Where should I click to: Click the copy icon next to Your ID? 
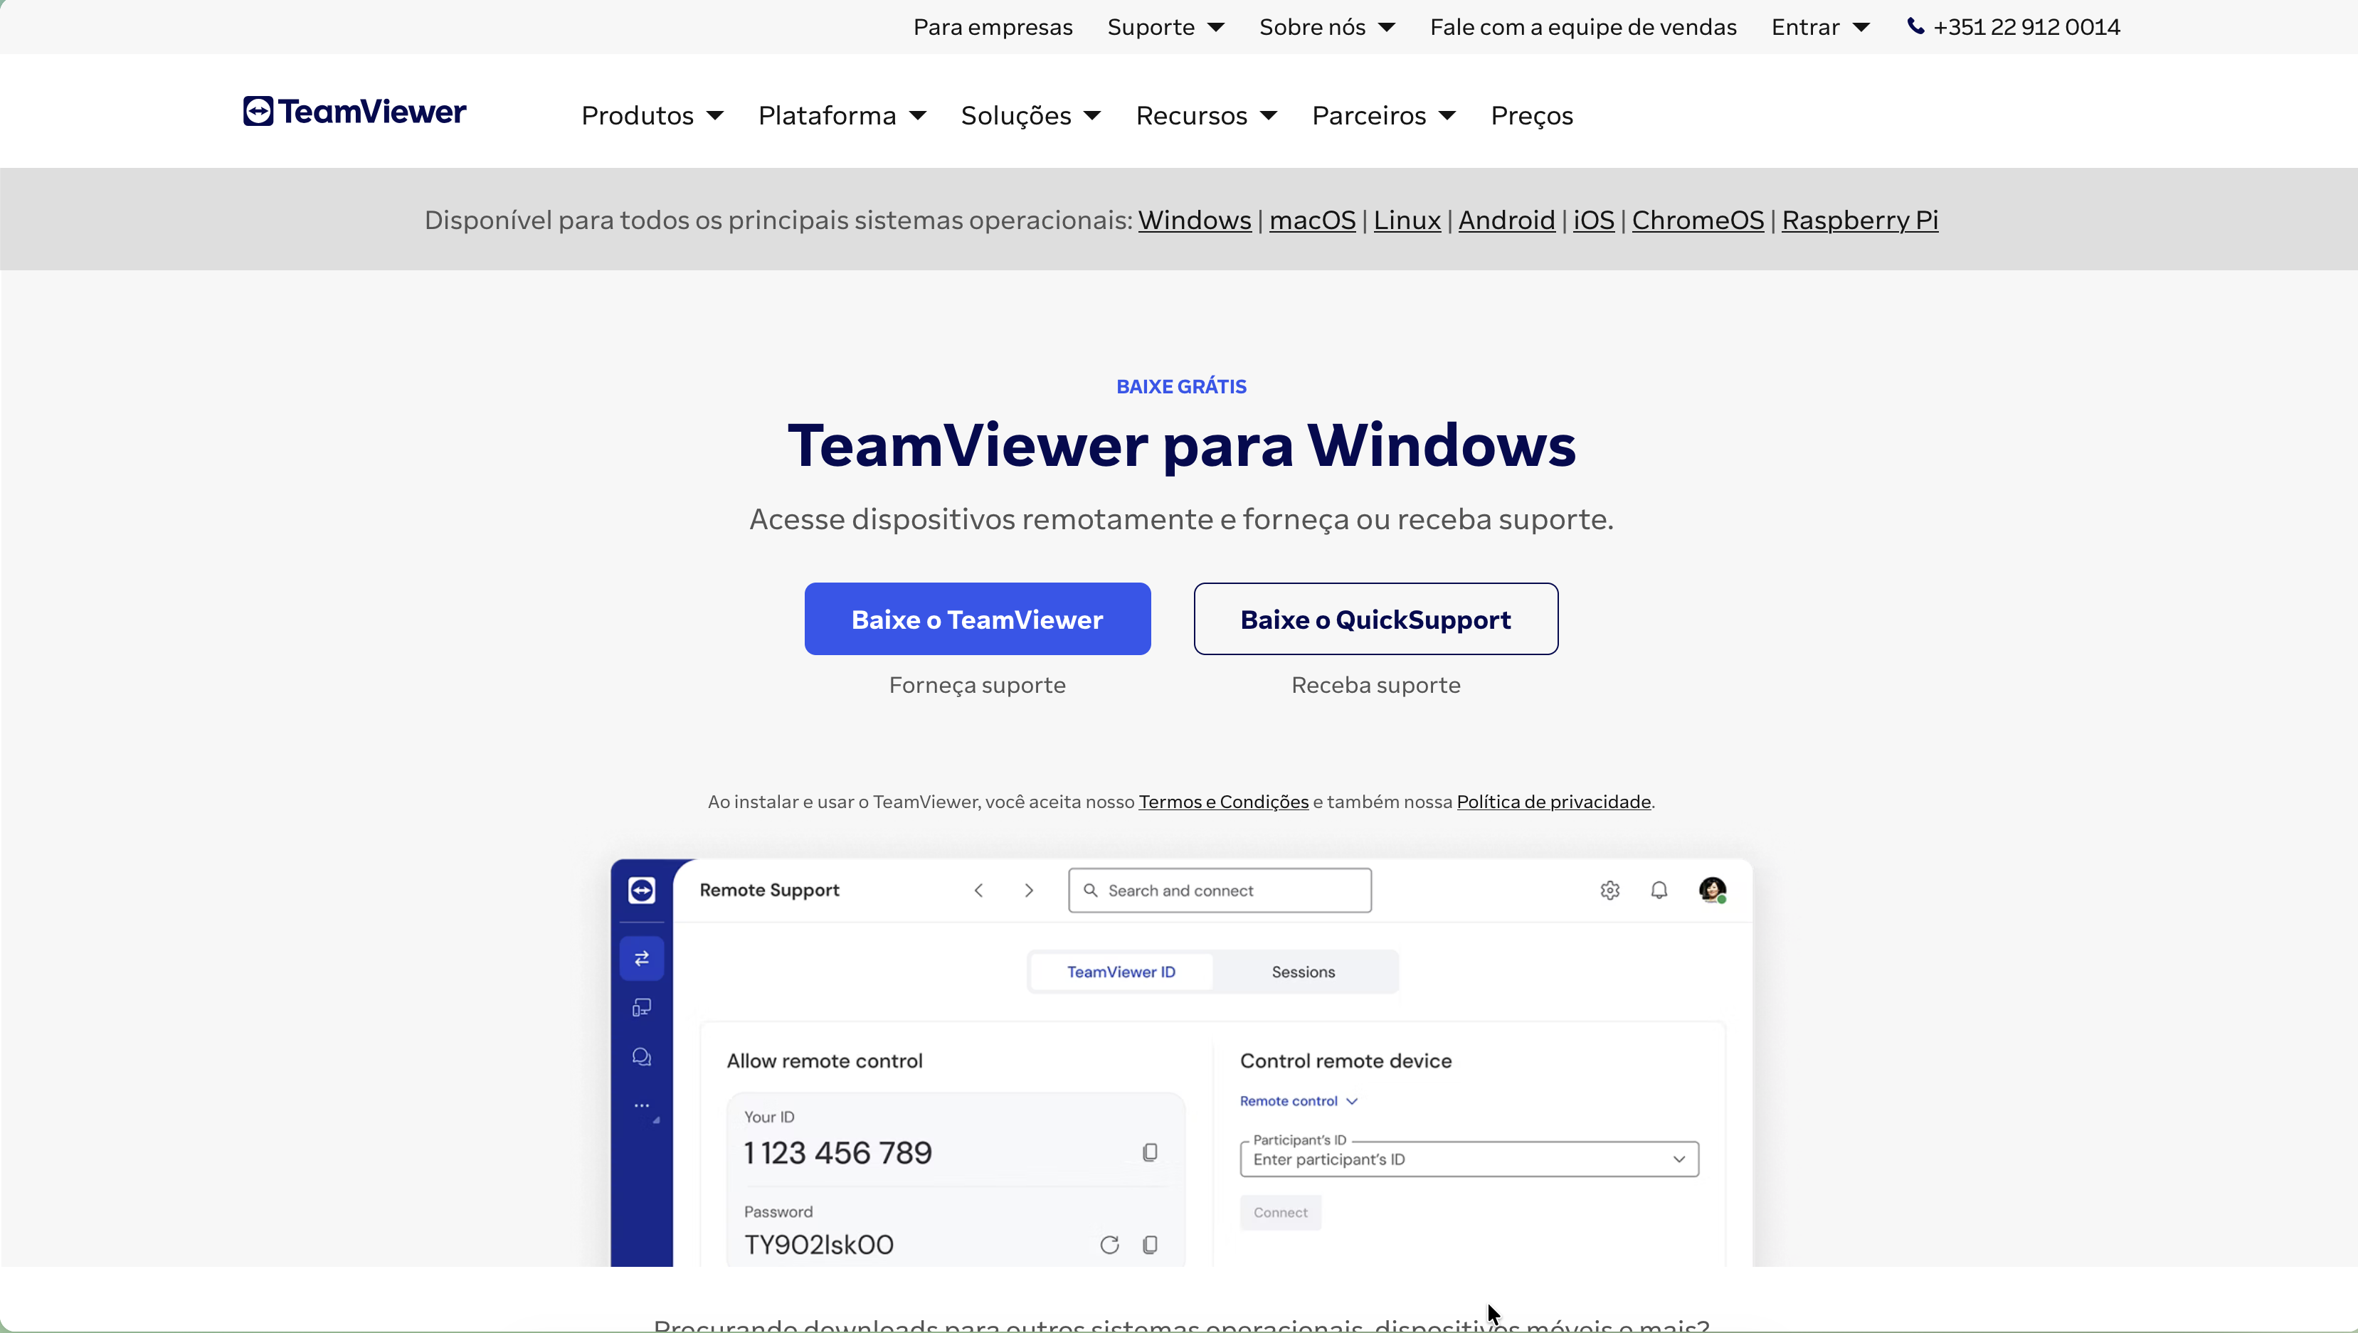click(1150, 1152)
